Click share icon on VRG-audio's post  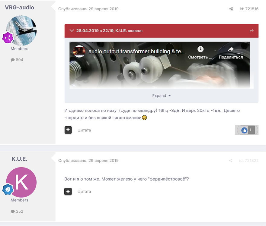tap(231, 9)
